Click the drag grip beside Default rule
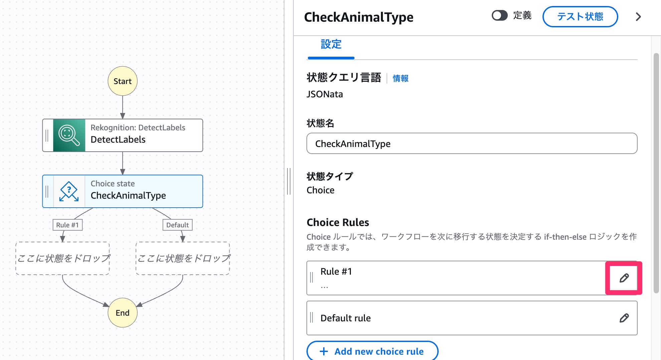The image size is (661, 360). click(x=311, y=318)
